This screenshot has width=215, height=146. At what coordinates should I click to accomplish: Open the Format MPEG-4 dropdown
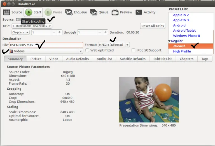(x=114, y=45)
